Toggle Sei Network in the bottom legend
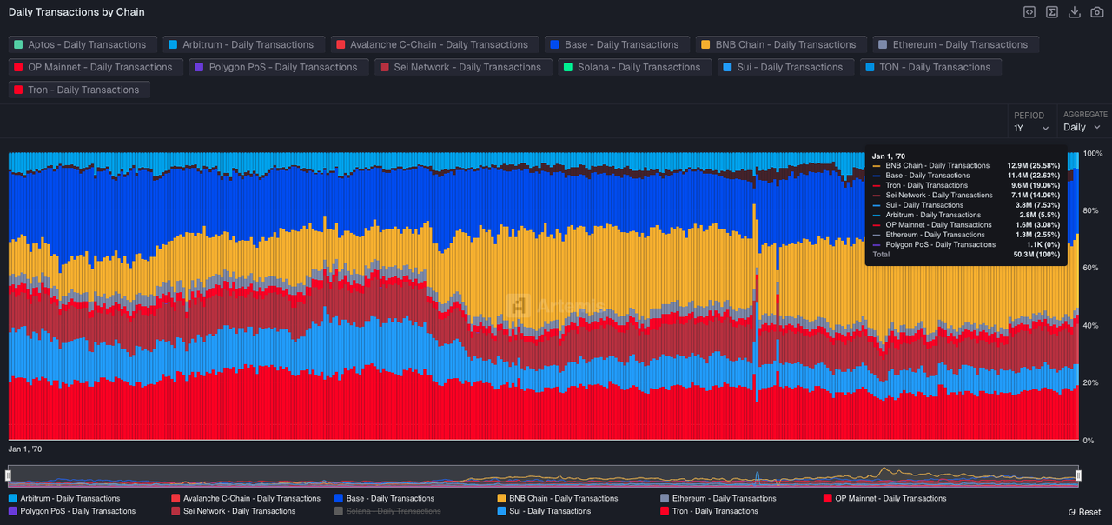Screen dimensions: 1112x525 [x=235, y=511]
